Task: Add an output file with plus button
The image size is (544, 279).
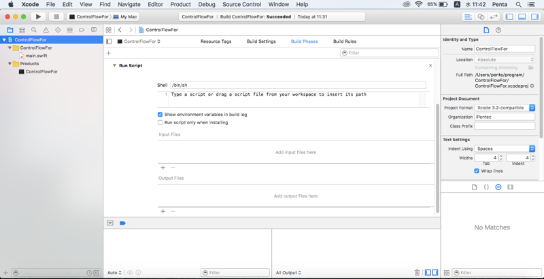Action: (163, 211)
